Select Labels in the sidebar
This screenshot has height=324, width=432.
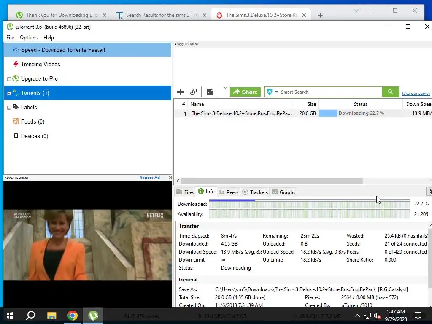[x=88, y=107]
